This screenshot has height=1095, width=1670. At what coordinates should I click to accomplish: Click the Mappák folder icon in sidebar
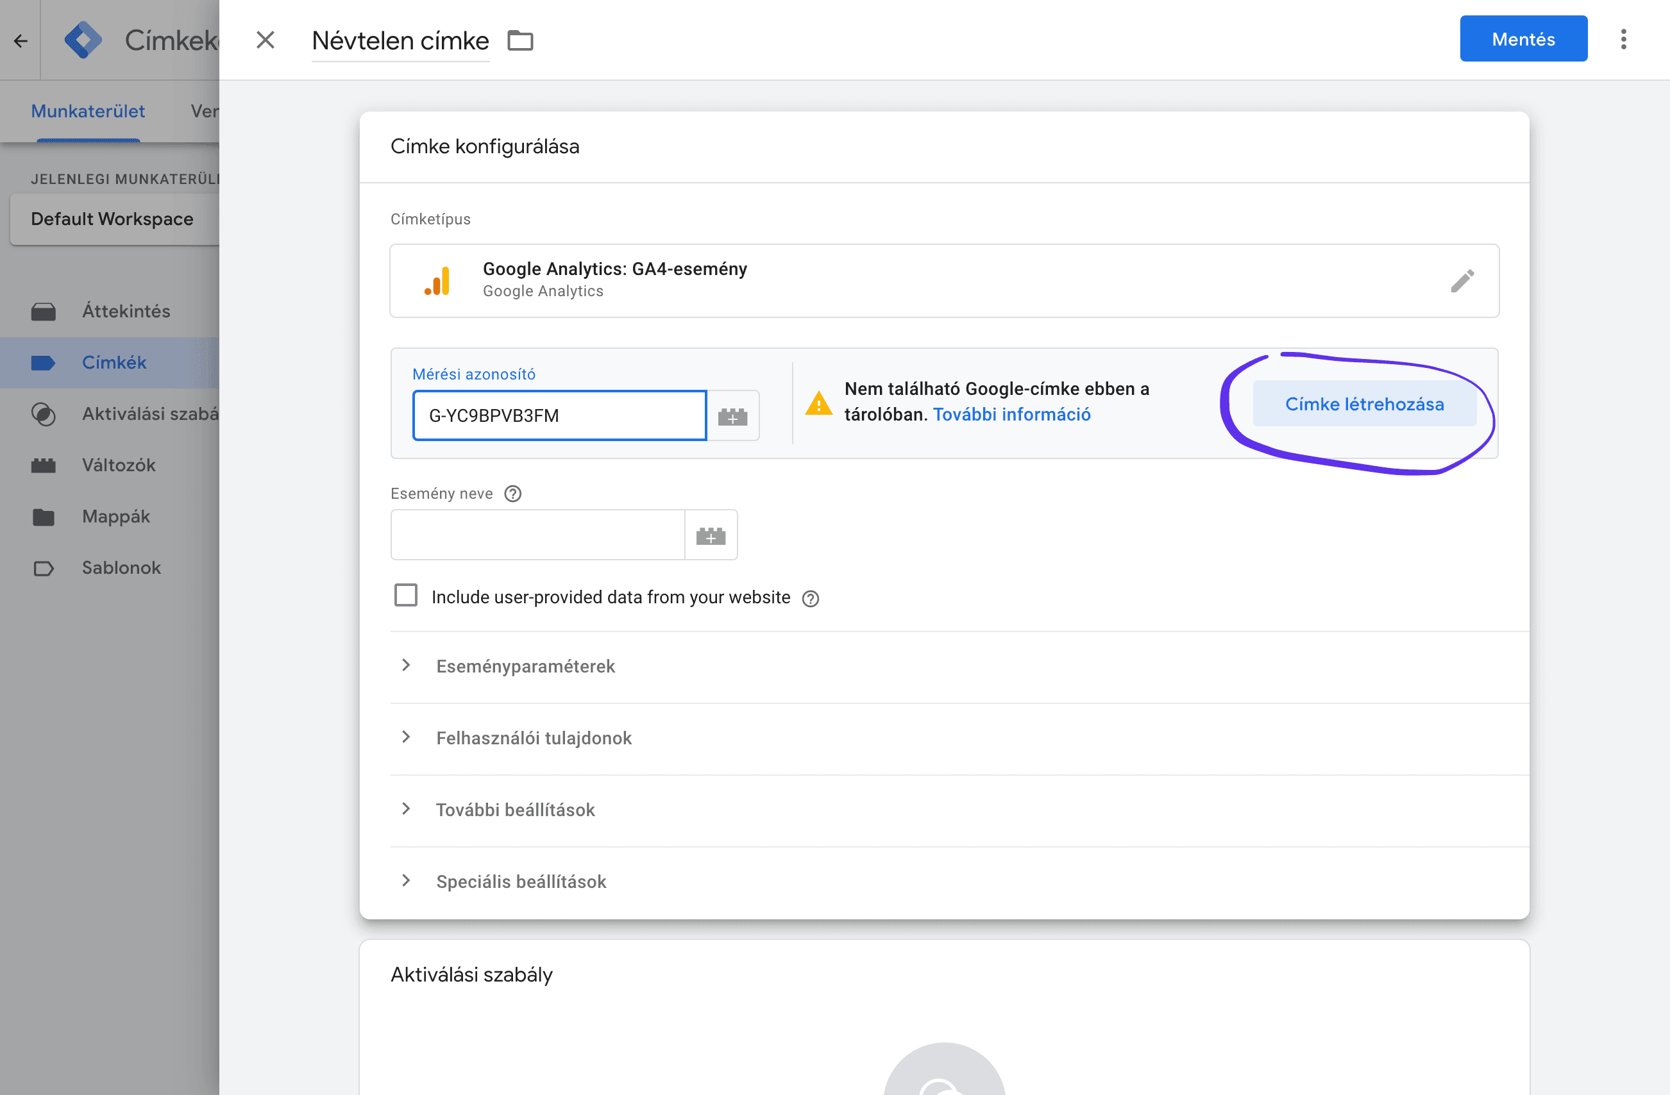[x=44, y=517]
